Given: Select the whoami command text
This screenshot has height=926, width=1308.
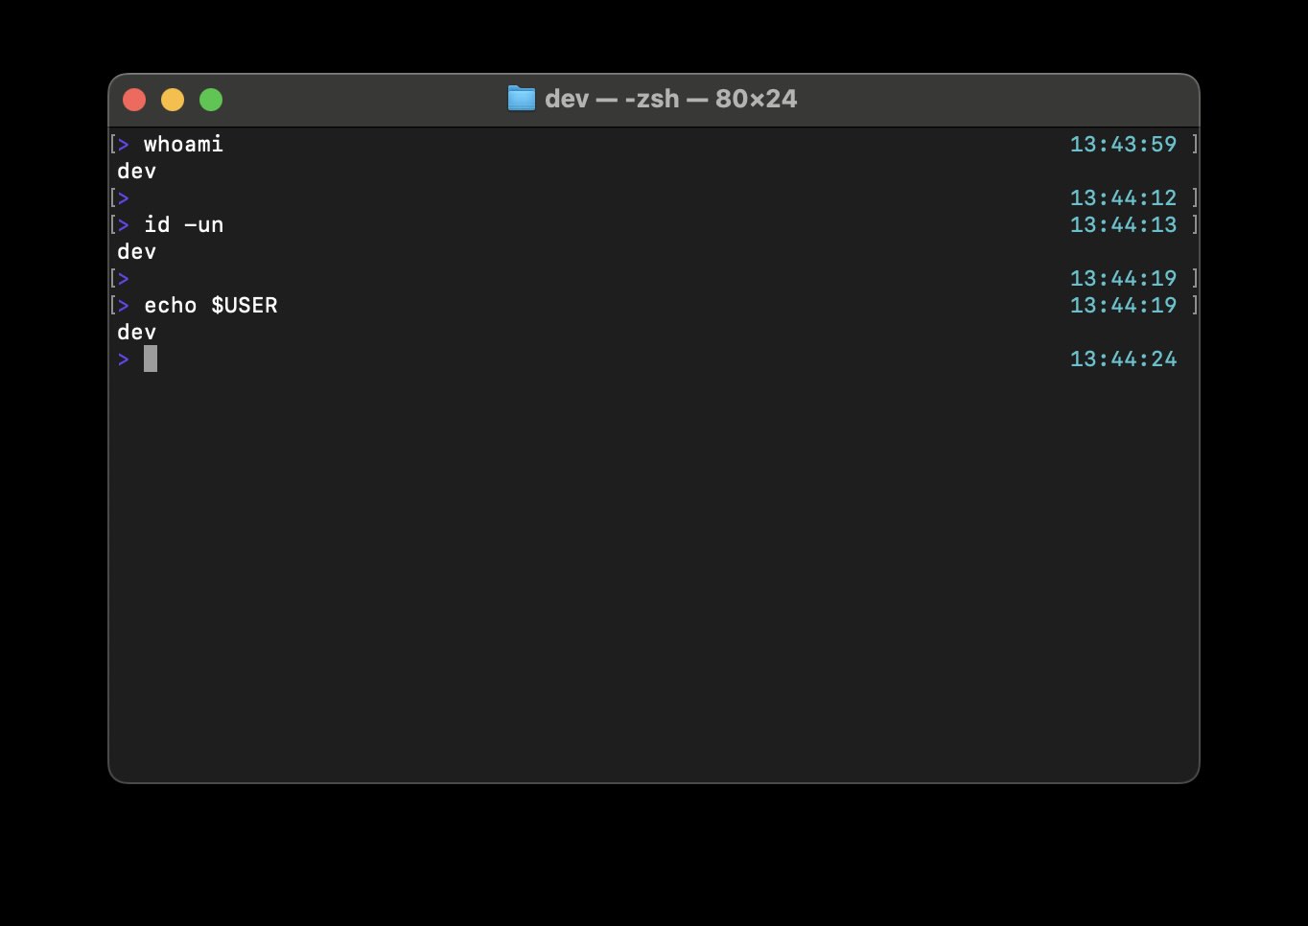Looking at the screenshot, I should 182,144.
